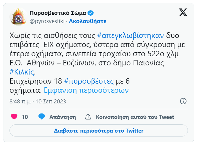
Task: Click the like count 10
Action: pos(25,117)
